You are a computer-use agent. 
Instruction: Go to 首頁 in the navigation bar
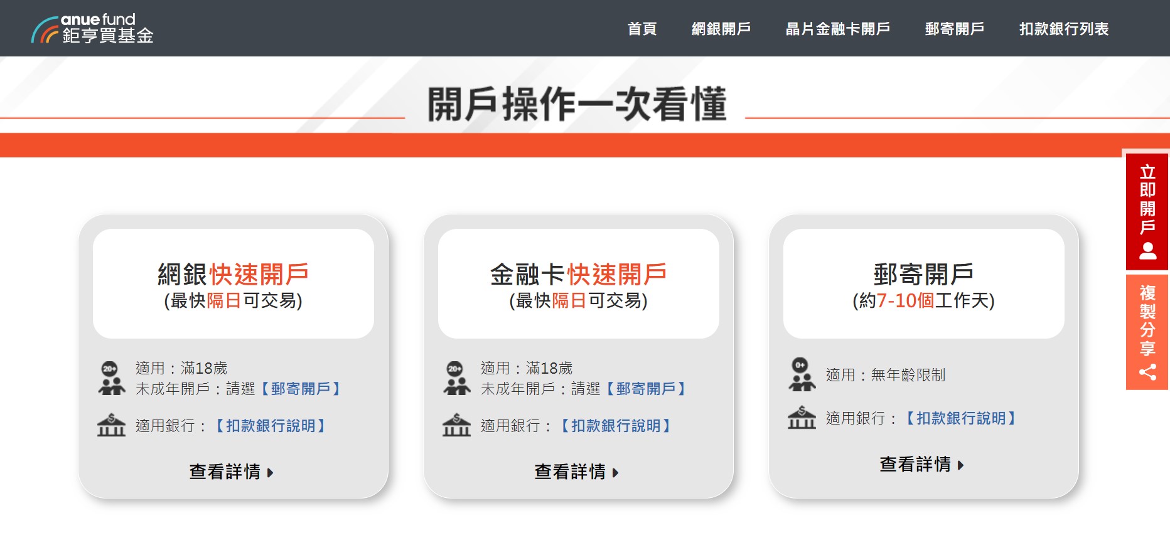[641, 29]
